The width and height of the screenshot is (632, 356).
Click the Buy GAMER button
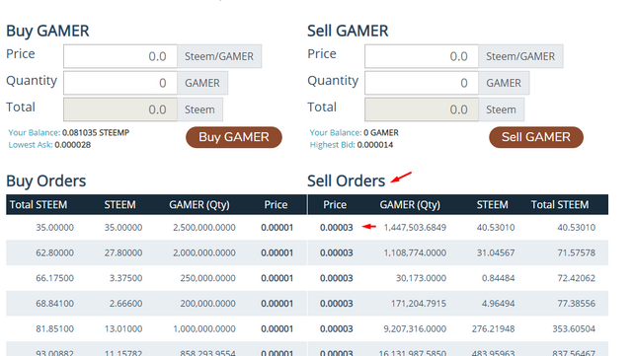234,137
